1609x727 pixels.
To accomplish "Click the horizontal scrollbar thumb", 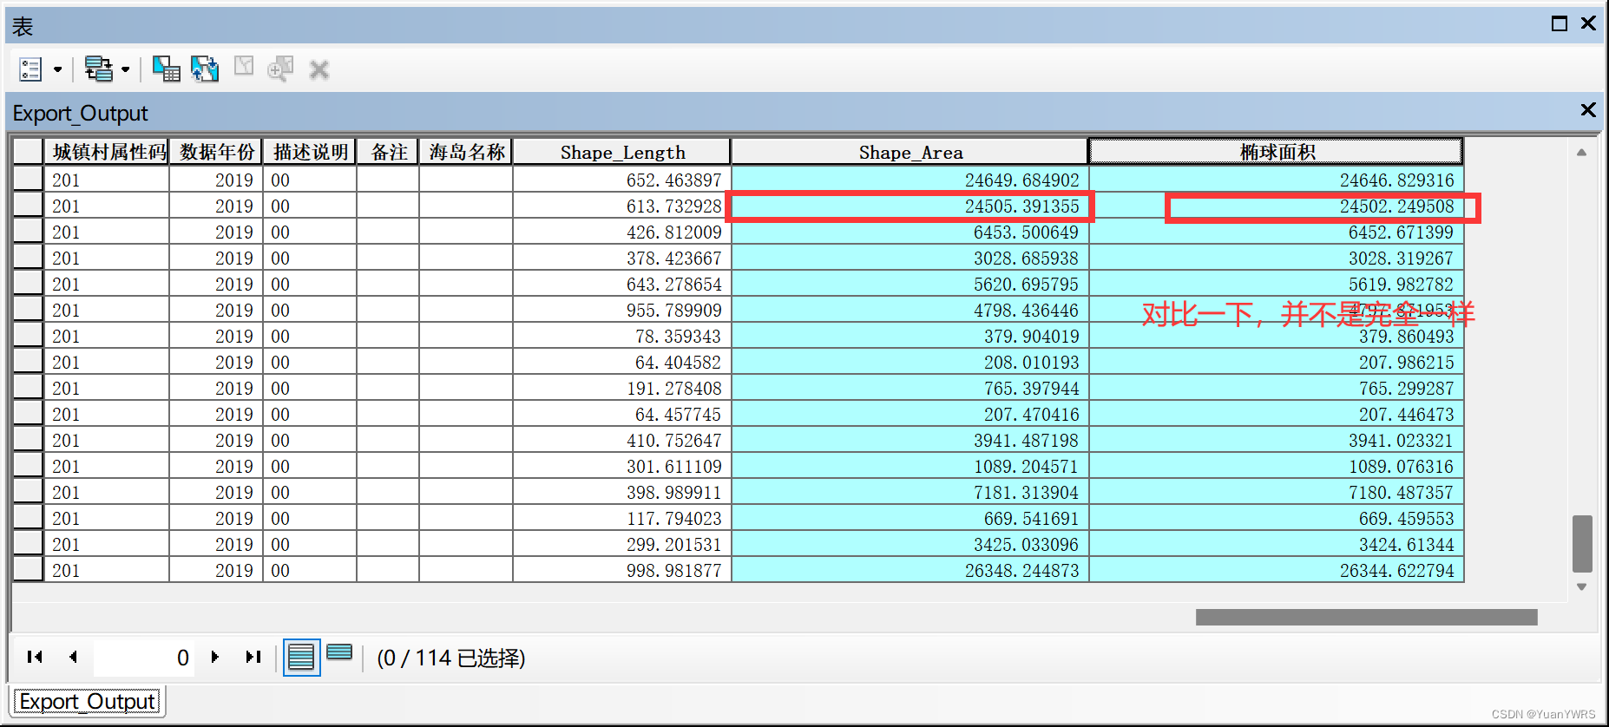I will point(1366,617).
